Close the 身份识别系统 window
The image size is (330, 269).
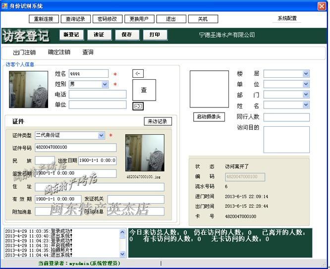[322, 6]
